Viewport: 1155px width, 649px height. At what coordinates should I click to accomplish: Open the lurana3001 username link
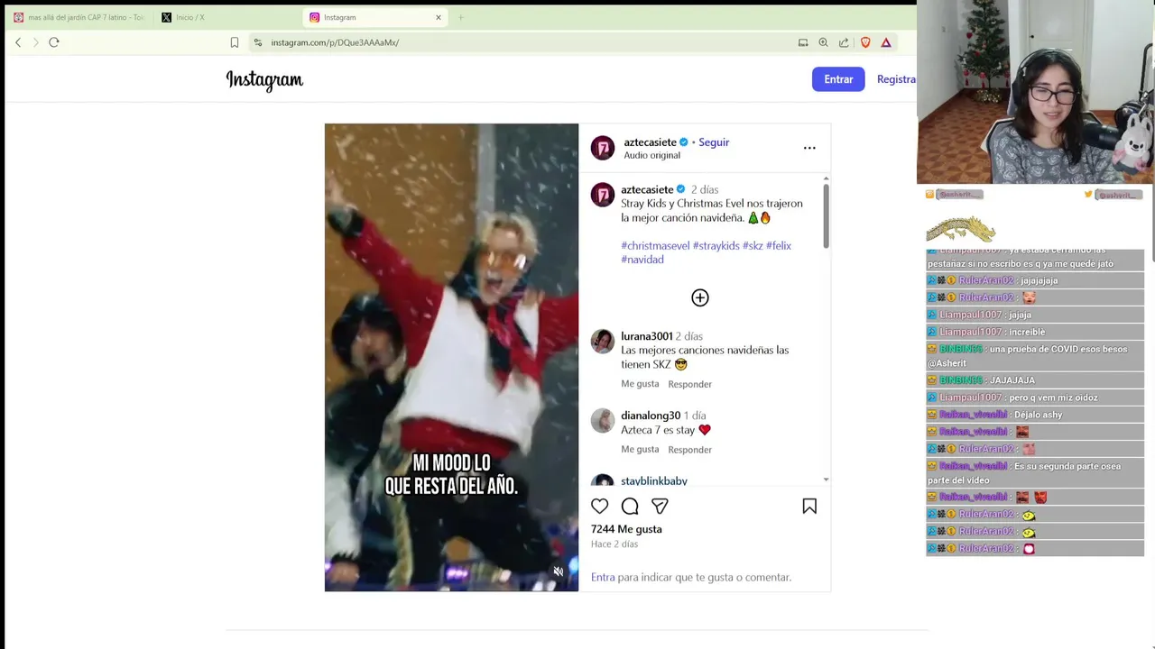[647, 336]
